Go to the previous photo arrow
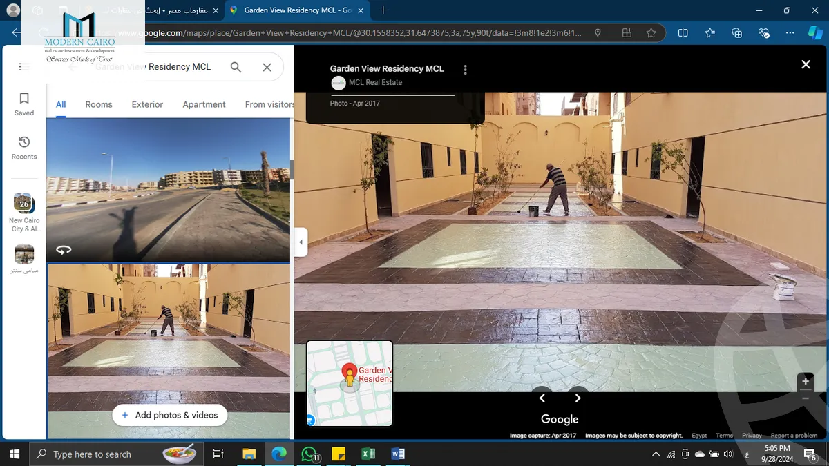This screenshot has width=829, height=466. point(542,398)
